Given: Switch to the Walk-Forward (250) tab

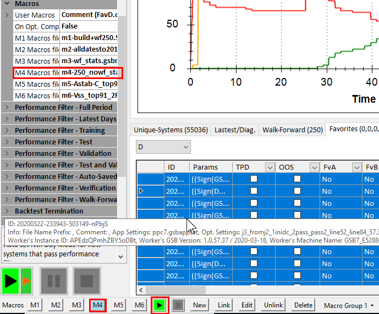Looking at the screenshot, I should point(292,130).
